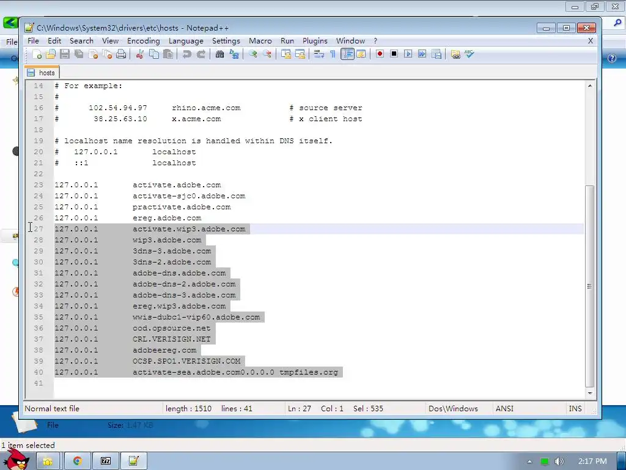
Task: Click the editor scrollbar up arrow
Action: click(x=590, y=86)
